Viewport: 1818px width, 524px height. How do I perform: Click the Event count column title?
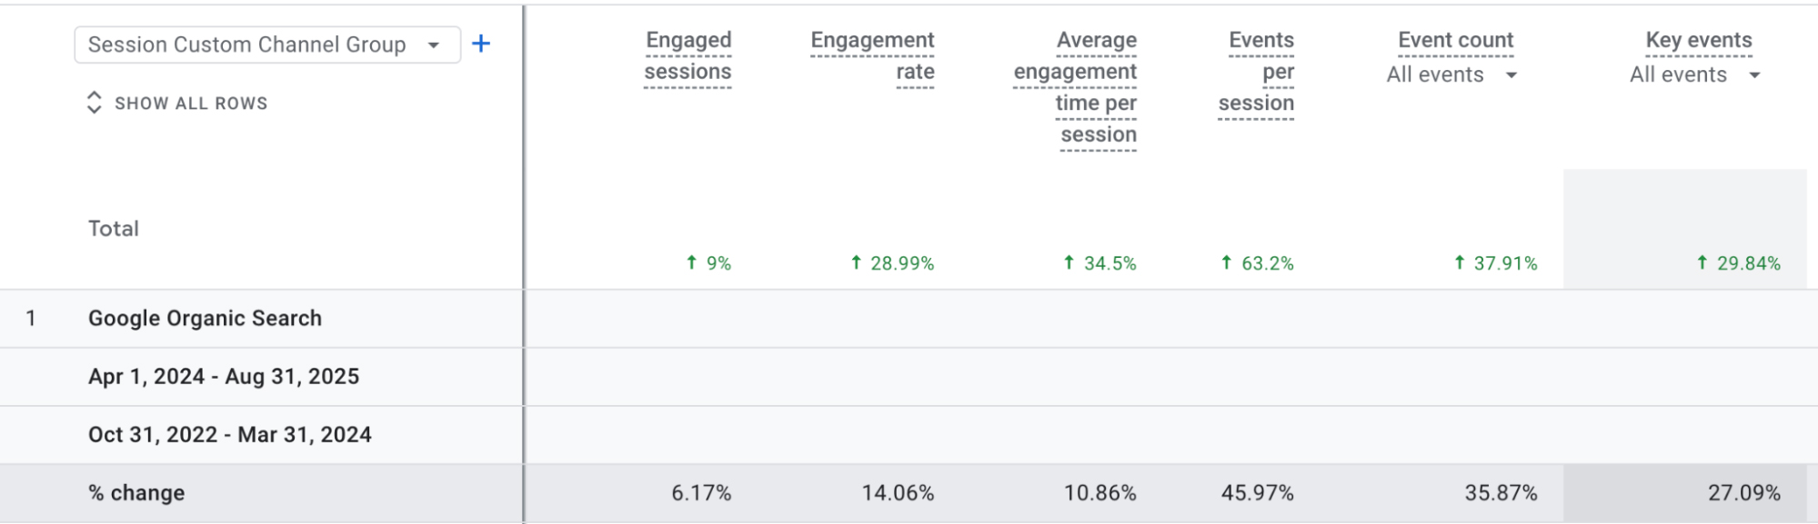(1455, 41)
